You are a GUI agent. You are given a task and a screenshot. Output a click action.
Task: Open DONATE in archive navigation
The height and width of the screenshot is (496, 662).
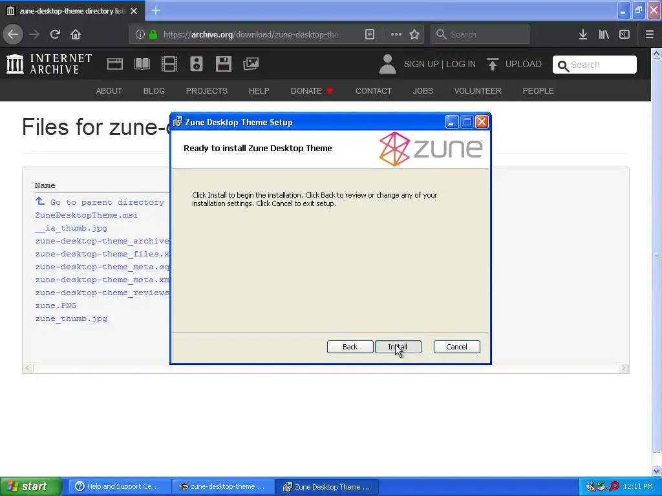312,90
